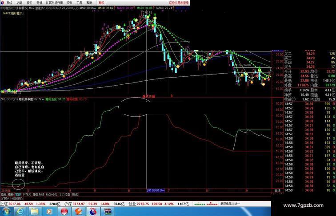The height and width of the screenshot is (216, 336).
Task: Click the 14:57 trade row with volume 205
Action: (310, 104)
